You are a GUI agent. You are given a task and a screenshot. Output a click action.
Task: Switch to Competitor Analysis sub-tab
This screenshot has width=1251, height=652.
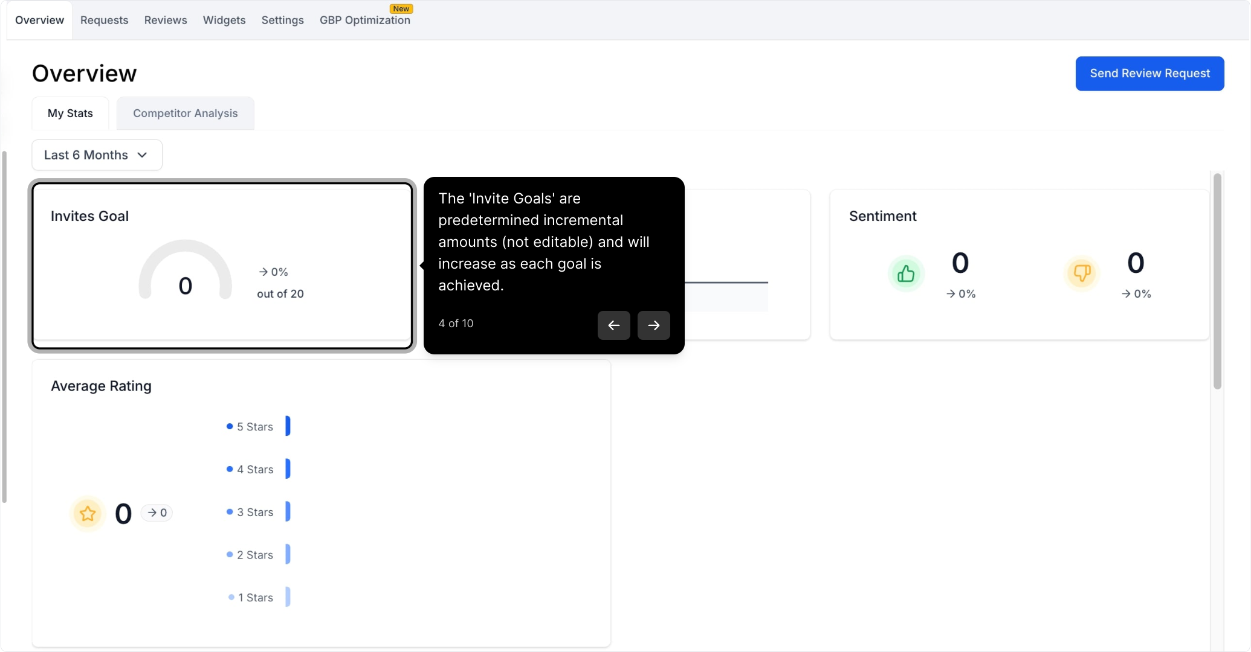(x=186, y=113)
